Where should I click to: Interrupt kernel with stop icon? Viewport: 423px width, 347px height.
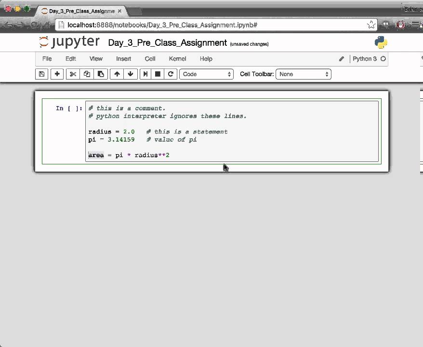(158, 74)
